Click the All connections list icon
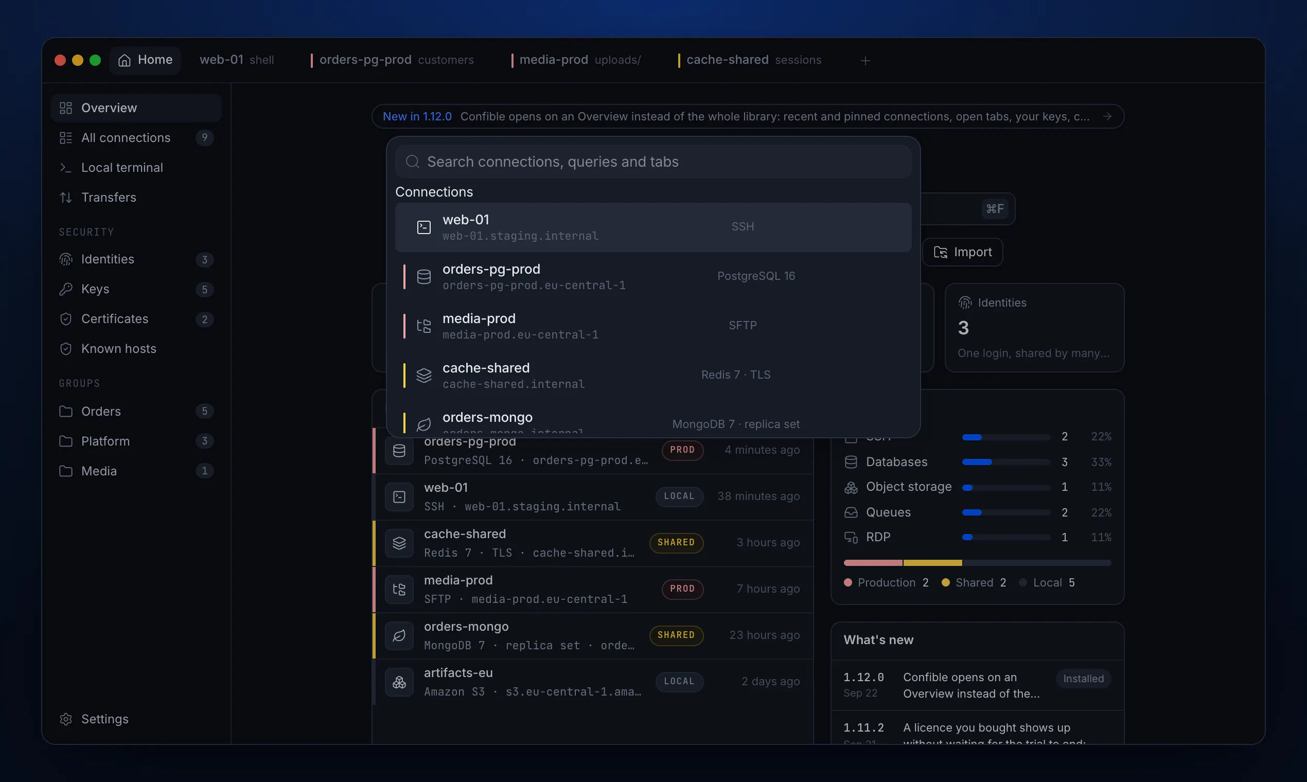Screen dimensions: 1307x782 [x=66, y=137]
